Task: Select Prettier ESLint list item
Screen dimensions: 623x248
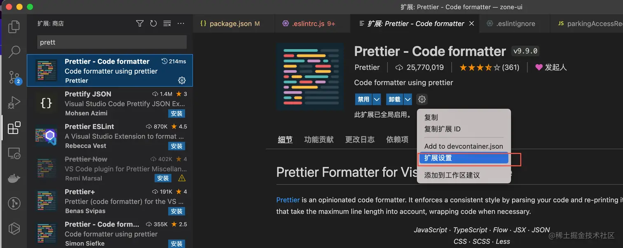Action: point(110,136)
